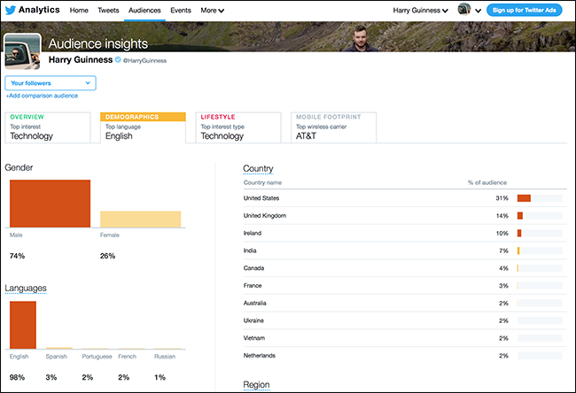Click the % of audience column header
Screen dimensions: 576x393
[487, 182]
